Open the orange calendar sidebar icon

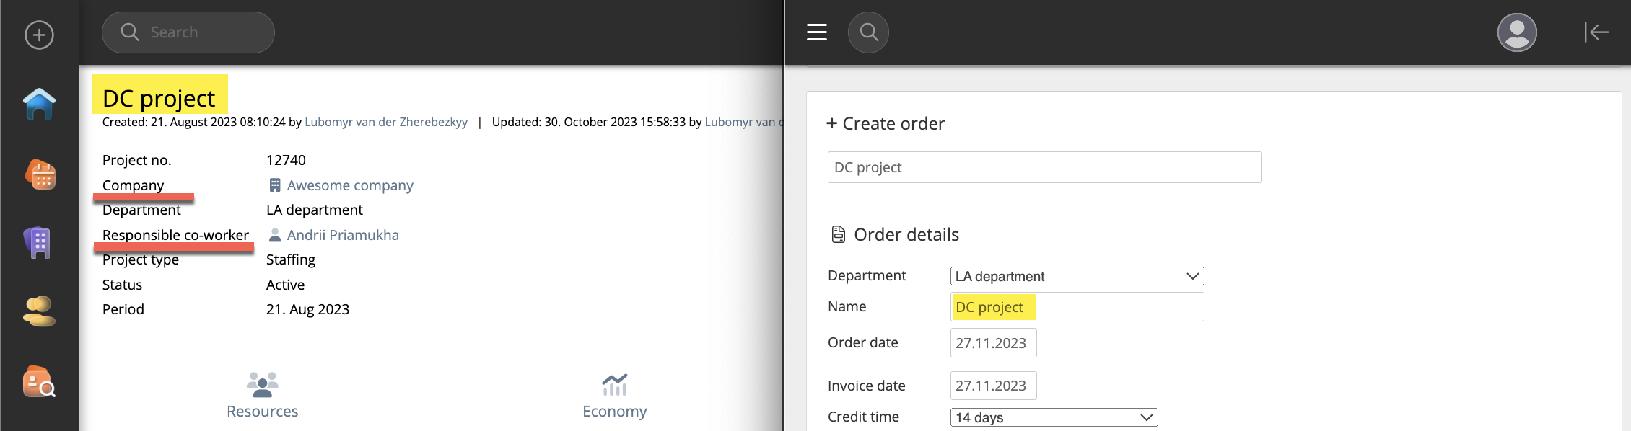[40, 174]
